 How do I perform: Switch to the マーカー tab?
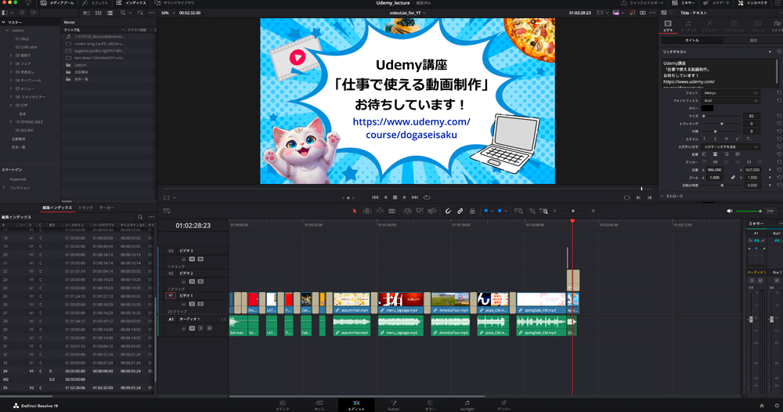coord(106,208)
